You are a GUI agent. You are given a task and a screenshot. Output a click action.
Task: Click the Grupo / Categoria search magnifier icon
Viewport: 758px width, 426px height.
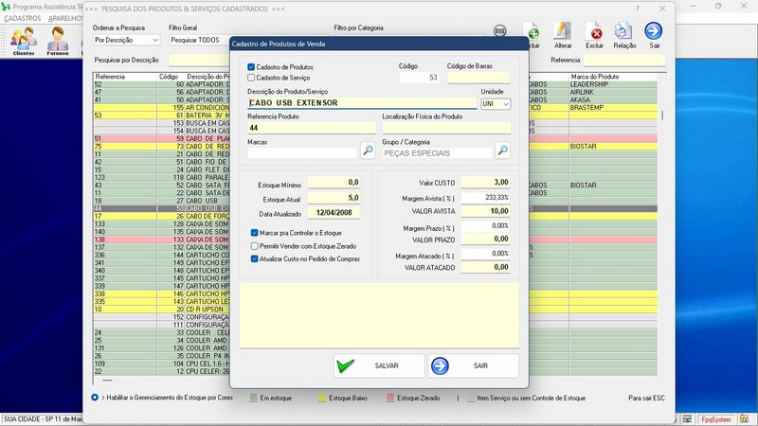[x=503, y=151]
